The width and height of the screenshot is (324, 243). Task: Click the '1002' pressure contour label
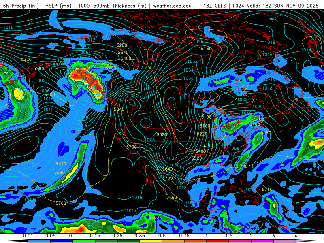(x=40, y=81)
